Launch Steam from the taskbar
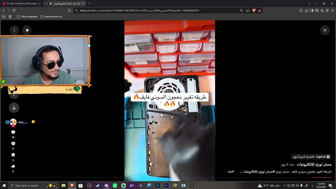Screen dimensions: 336x189 pyautogui.click(x=98, y=186)
